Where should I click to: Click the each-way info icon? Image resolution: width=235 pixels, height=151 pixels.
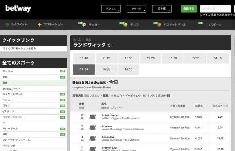pos(168,95)
